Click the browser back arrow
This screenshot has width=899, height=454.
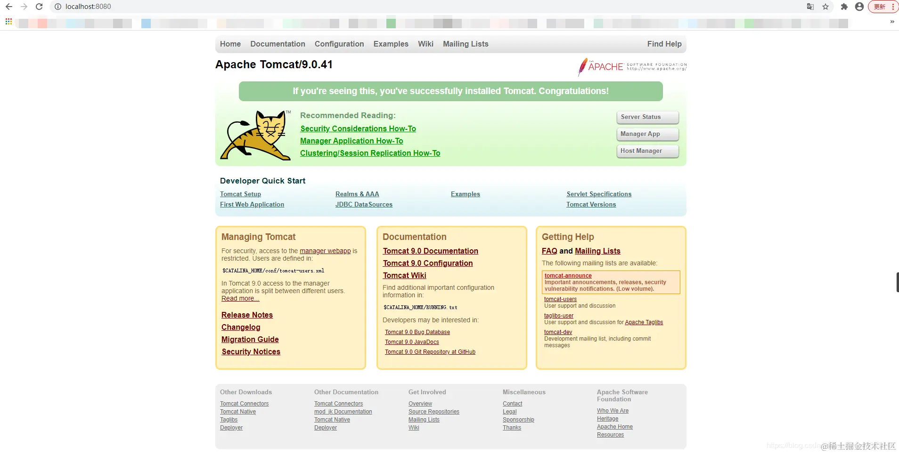9,7
